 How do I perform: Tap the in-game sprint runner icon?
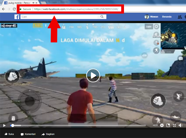156,50
